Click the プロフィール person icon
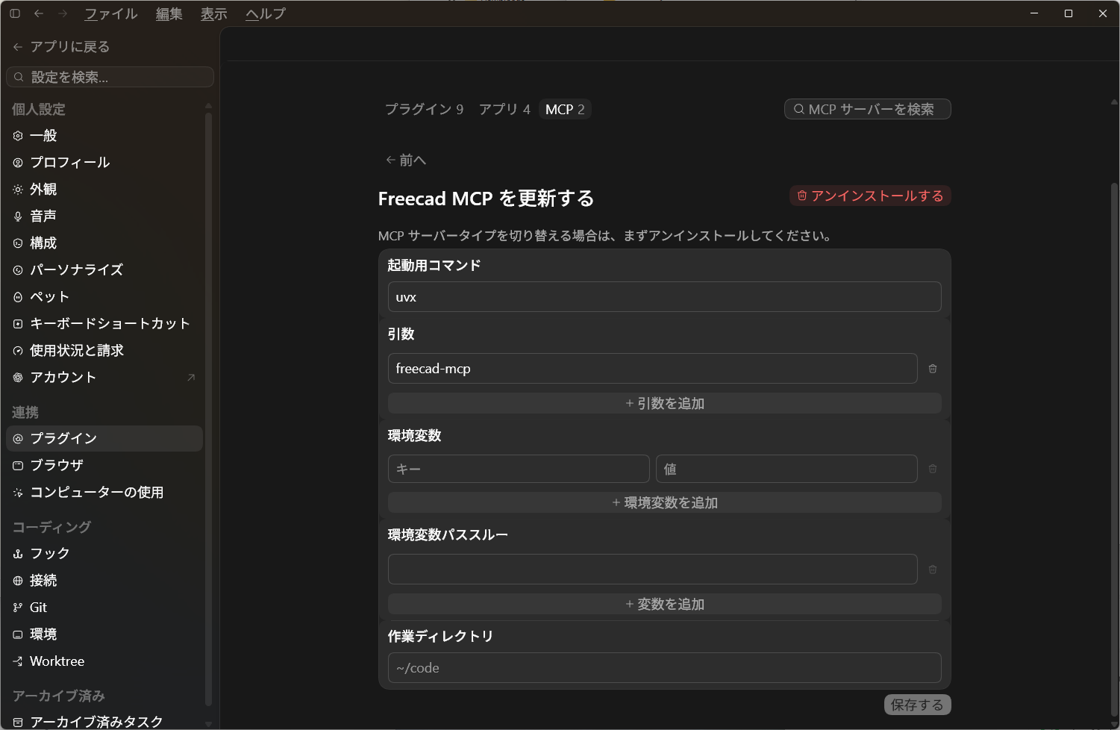This screenshot has height=730, width=1120. tap(18, 162)
